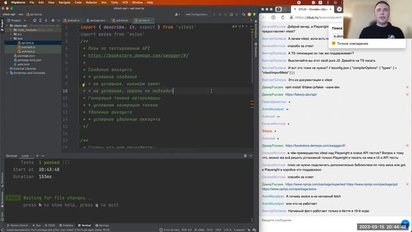Open the Local terminal tab
This screenshot has height=232, width=412.
pos(25,156)
